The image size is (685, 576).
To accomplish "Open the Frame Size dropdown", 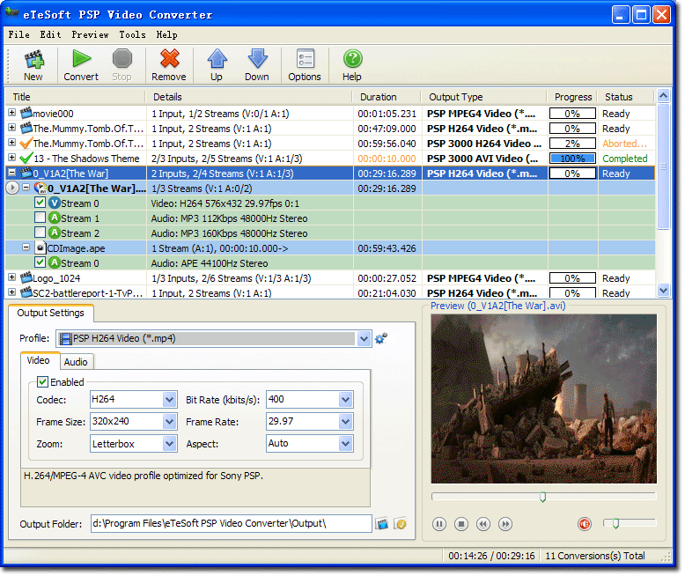I will [170, 422].
